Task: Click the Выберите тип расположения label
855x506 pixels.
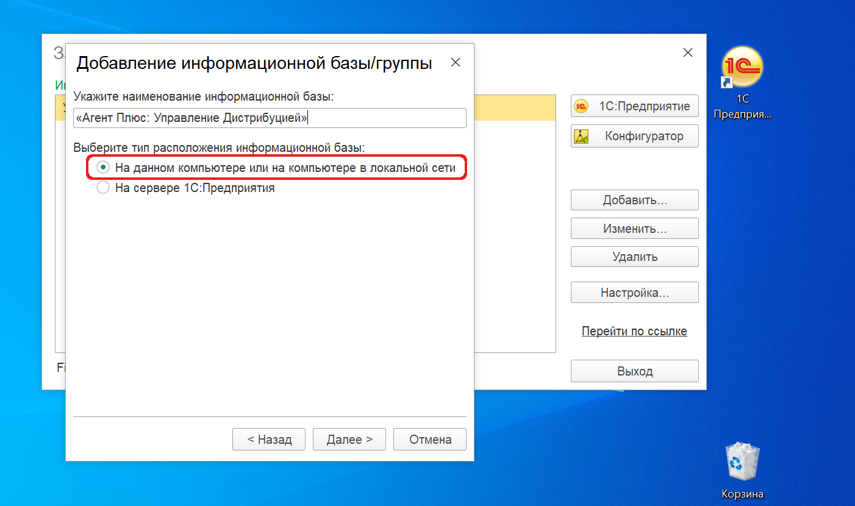Action: (219, 148)
